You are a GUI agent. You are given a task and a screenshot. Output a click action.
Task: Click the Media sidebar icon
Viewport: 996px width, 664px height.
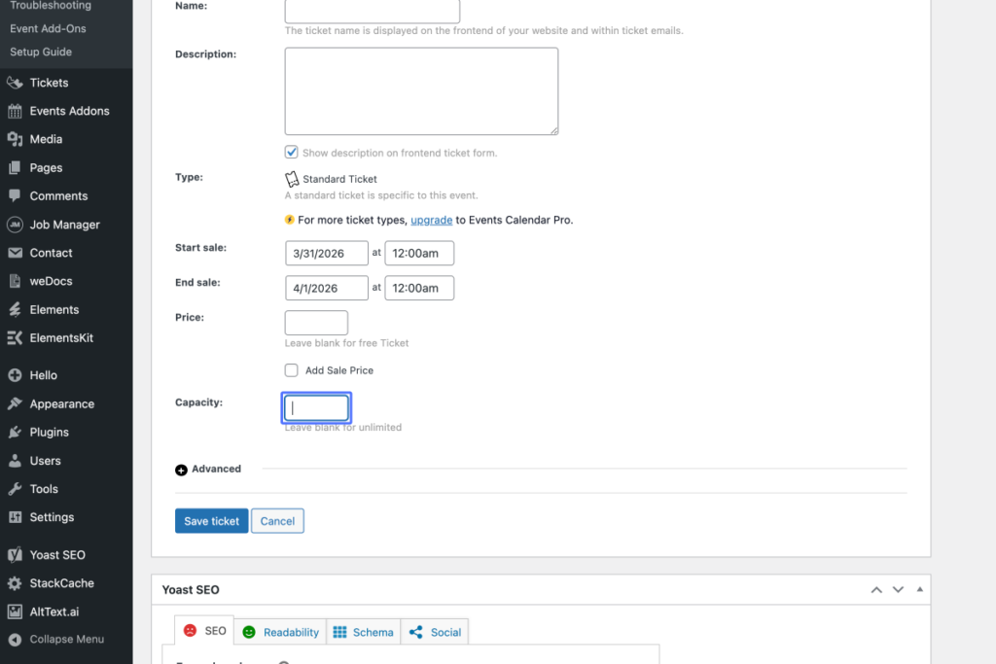[15, 139]
